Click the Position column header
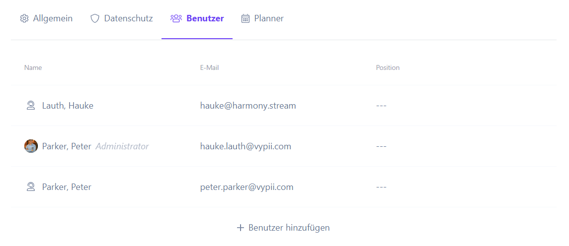Screen dimensions: 569x246 (388, 67)
